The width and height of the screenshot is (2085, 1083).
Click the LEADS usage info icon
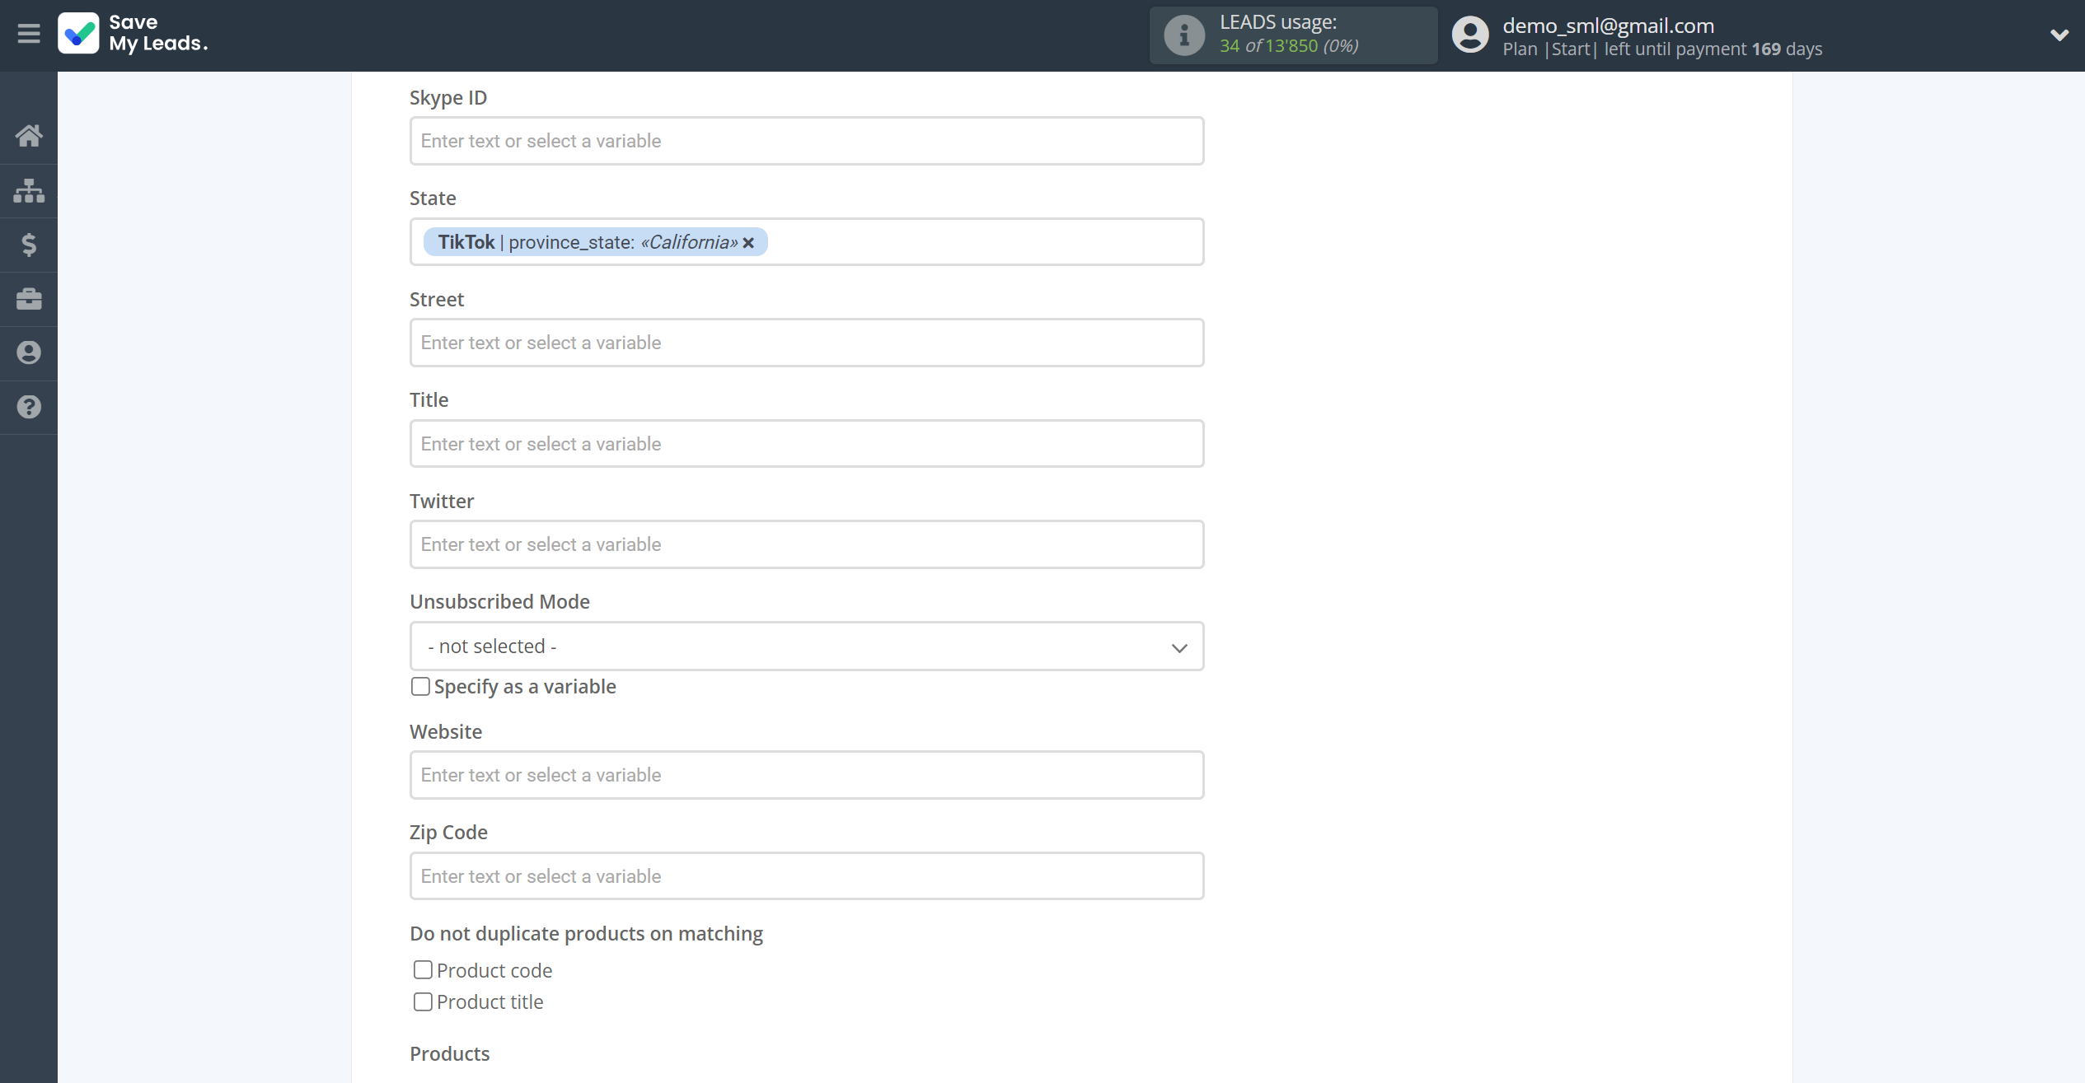[1184, 35]
